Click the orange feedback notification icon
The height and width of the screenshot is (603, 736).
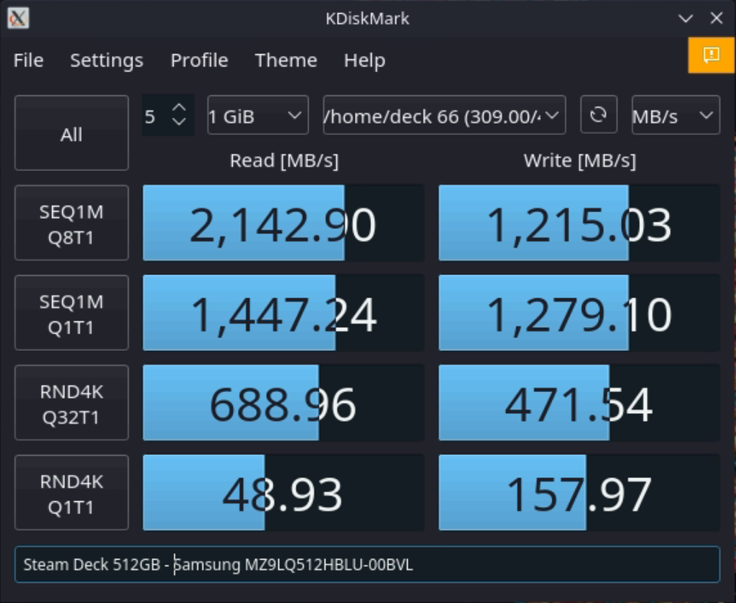[x=711, y=54]
